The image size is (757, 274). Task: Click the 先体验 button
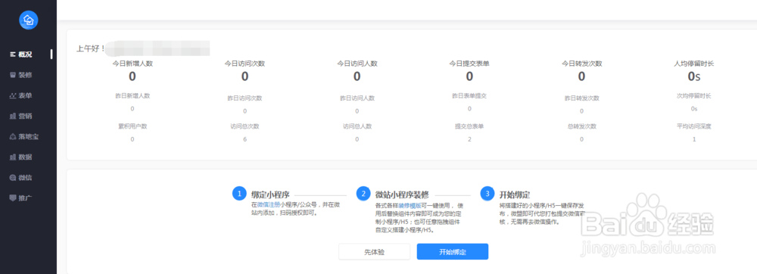pos(374,252)
